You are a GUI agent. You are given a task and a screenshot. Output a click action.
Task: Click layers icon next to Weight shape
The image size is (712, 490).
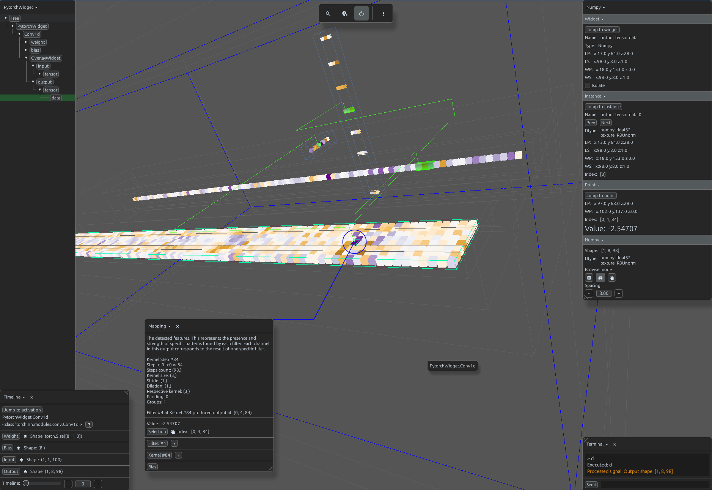click(25, 436)
